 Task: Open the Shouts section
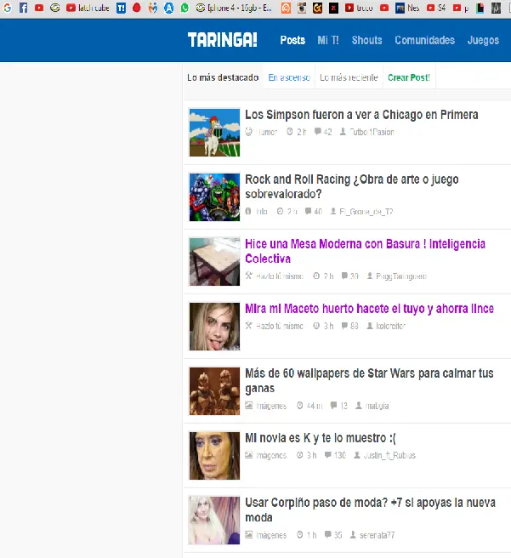click(367, 40)
